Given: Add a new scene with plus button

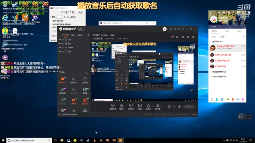Looking at the screenshot, I should coord(88,35).
